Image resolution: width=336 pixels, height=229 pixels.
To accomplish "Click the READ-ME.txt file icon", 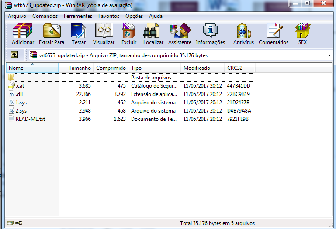I will click(x=11, y=119).
